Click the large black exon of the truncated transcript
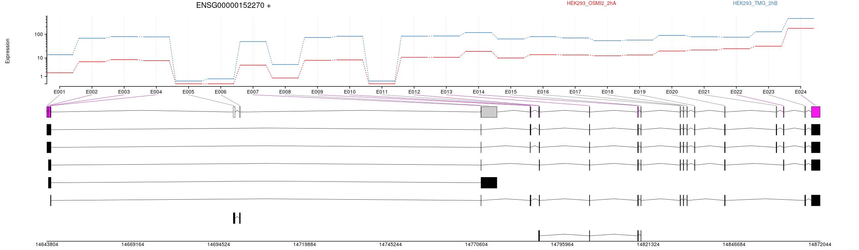Screen dimensions: 859x250 [x=489, y=182]
